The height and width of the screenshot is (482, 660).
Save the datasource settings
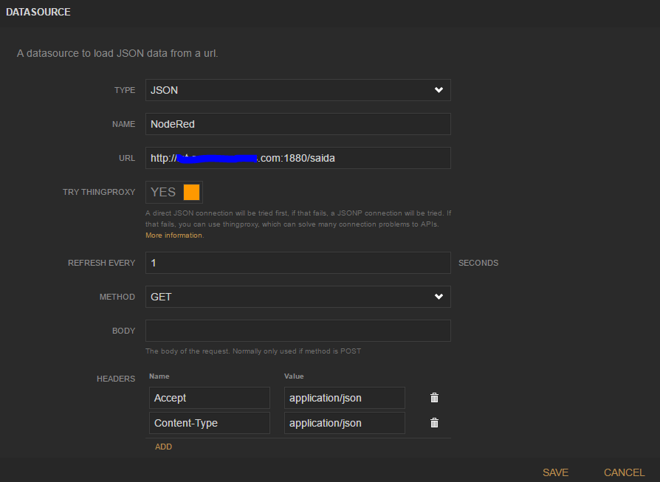(x=555, y=472)
